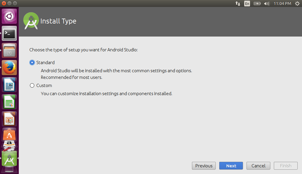The image size is (302, 174).
Task: Open the 11:04 PM clock menu
Action: point(282,3)
